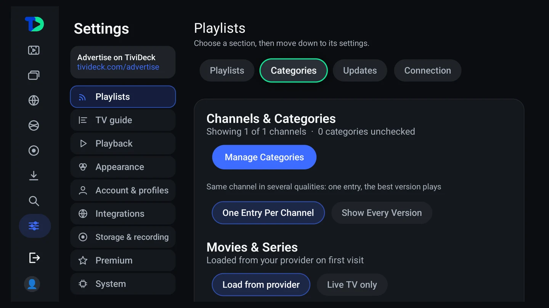Viewport: 549px width, 308px height.
Task: Select One Entry Per Channel option
Action: click(x=268, y=213)
